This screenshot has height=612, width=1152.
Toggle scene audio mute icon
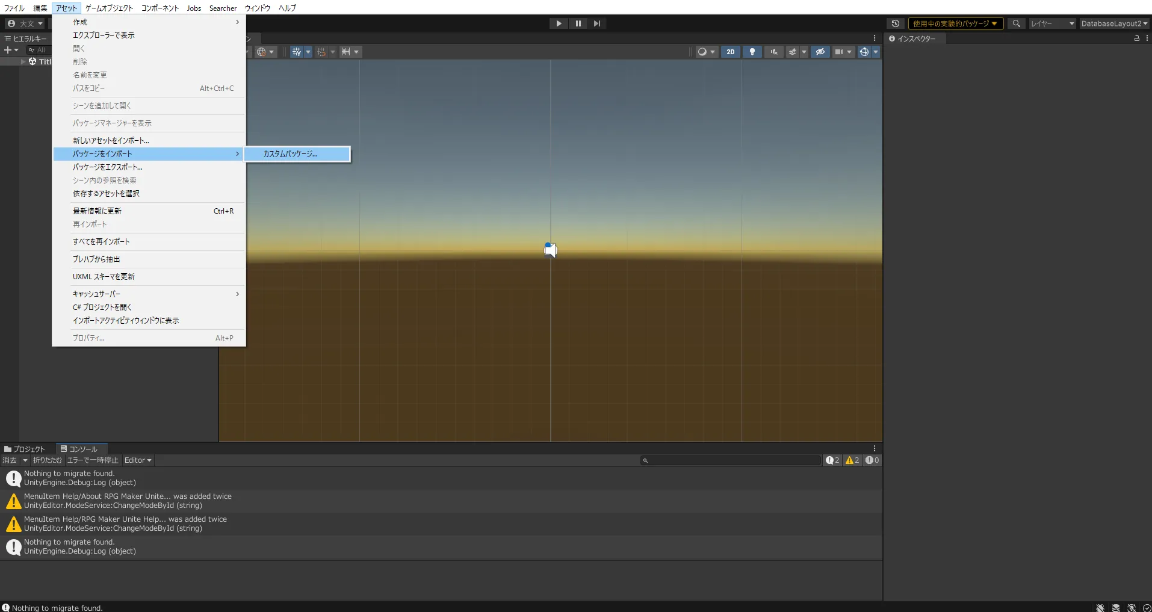773,52
